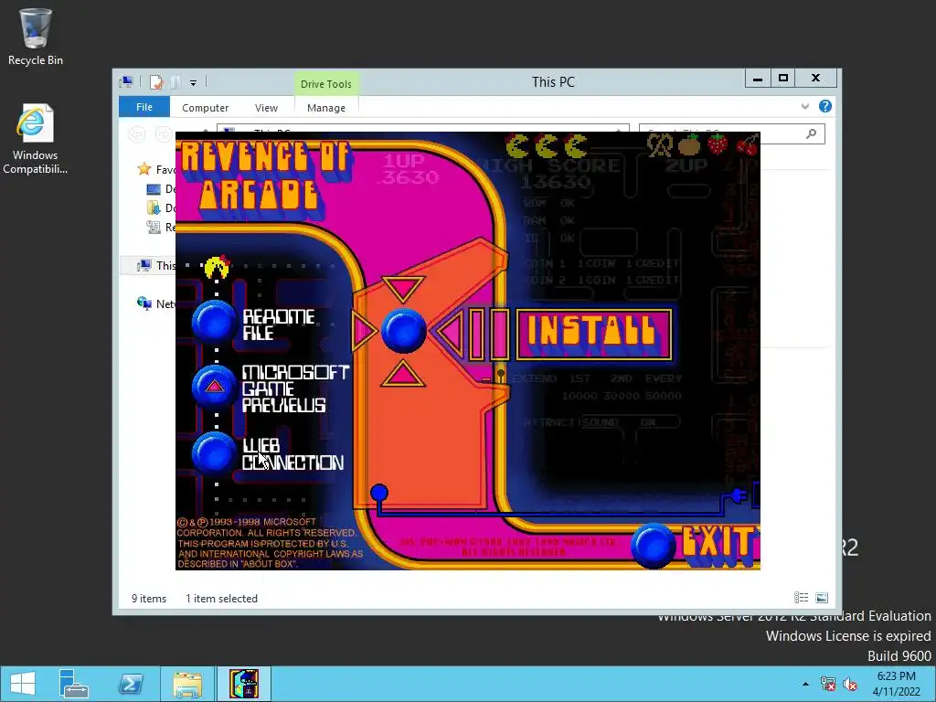The height and width of the screenshot is (702, 936).
Task: Click the '9 items' status bar text
Action: [x=149, y=598]
